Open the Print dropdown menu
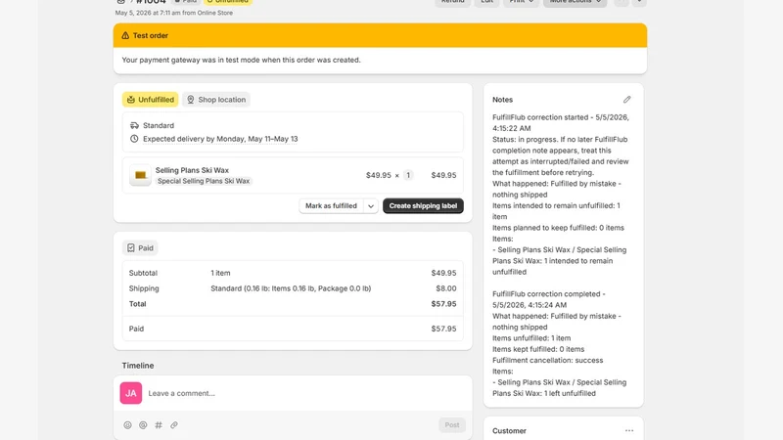783x440 pixels. 521,2
